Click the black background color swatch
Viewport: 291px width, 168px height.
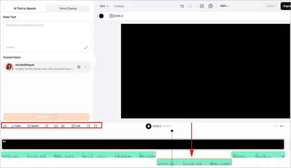[101, 16]
